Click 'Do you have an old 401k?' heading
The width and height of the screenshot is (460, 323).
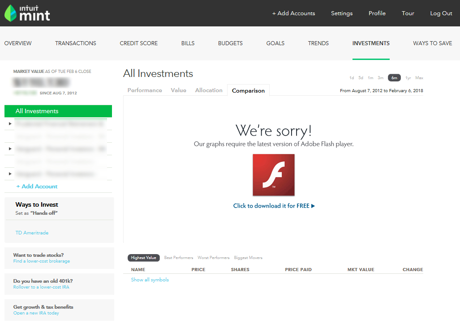click(43, 281)
